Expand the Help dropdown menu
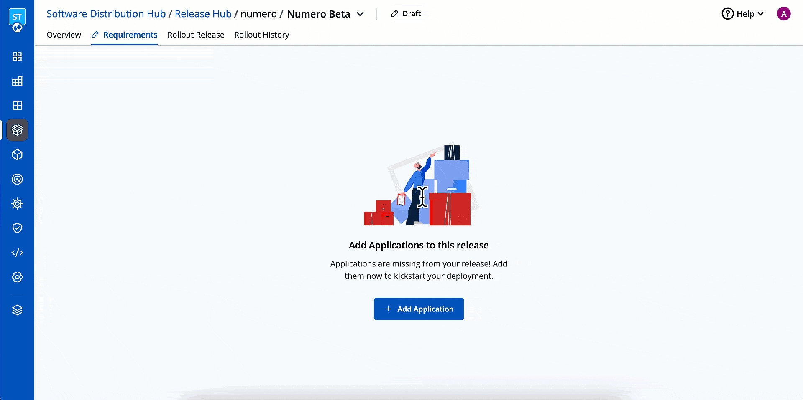This screenshot has width=803, height=400. pyautogui.click(x=743, y=14)
